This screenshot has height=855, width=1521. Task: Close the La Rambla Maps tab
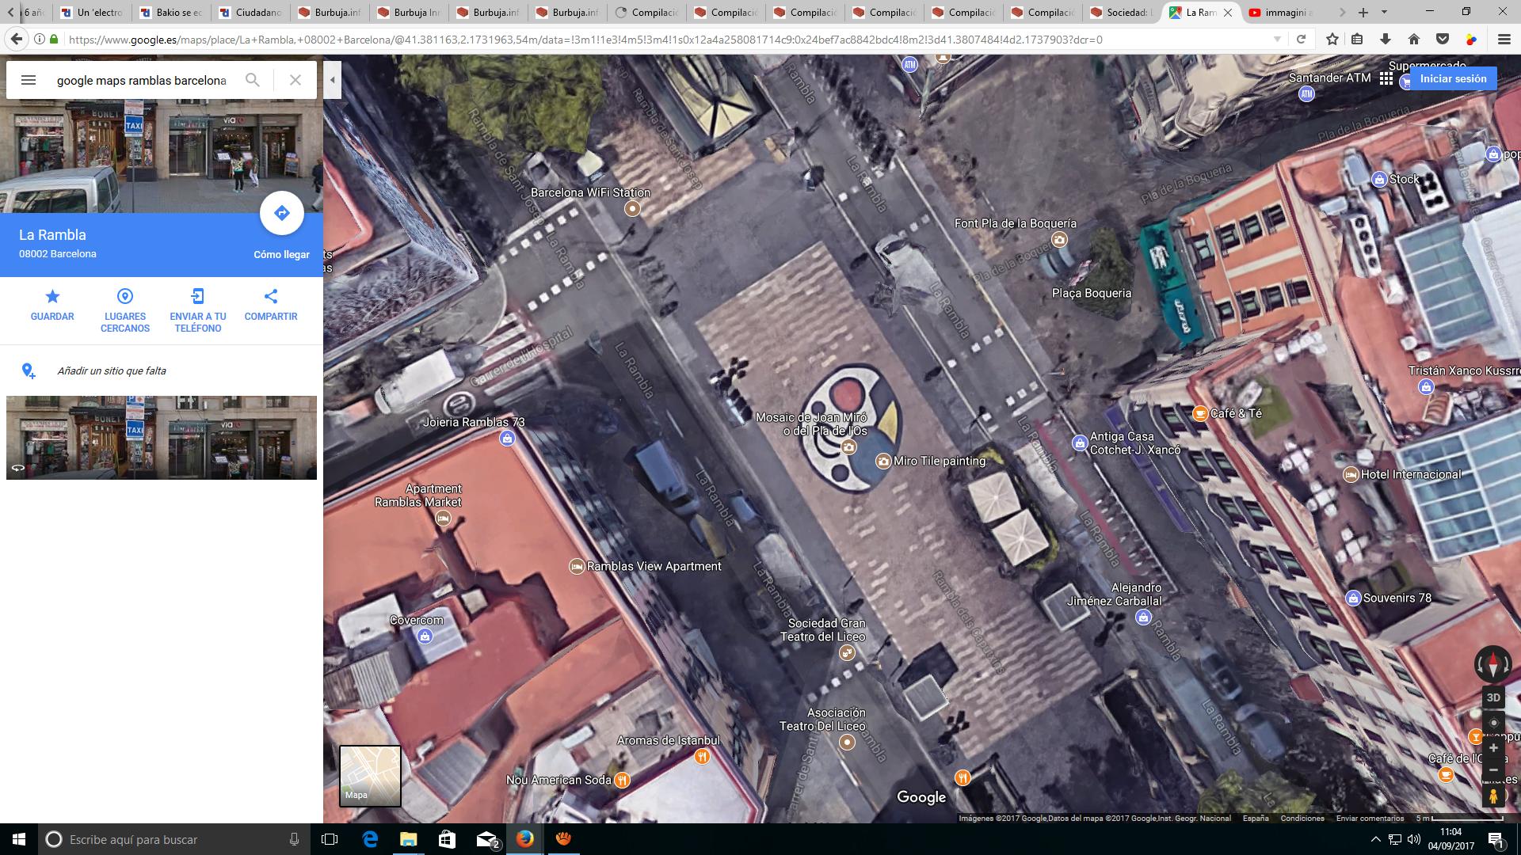pyautogui.click(x=1228, y=13)
